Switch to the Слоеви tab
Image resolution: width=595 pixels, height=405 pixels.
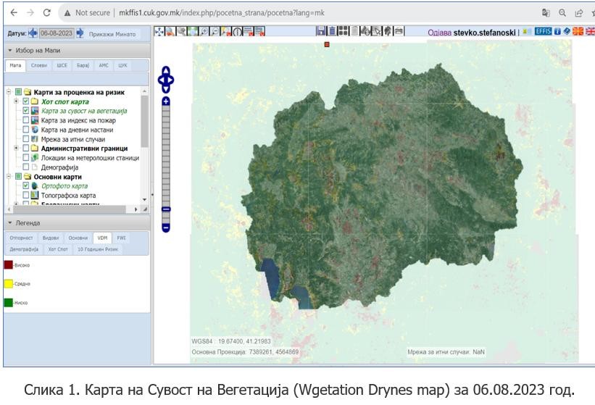coord(39,65)
